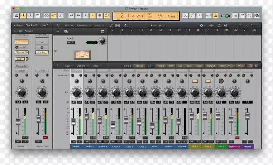
Task: Click the Limiter plugin on Stereo Out
Action: 42,52
